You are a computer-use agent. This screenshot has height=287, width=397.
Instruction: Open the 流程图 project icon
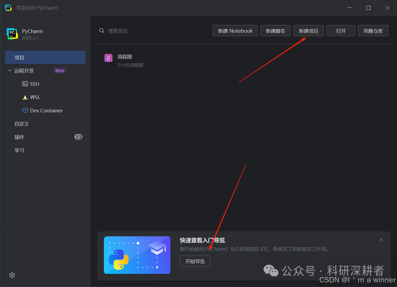tap(109, 58)
